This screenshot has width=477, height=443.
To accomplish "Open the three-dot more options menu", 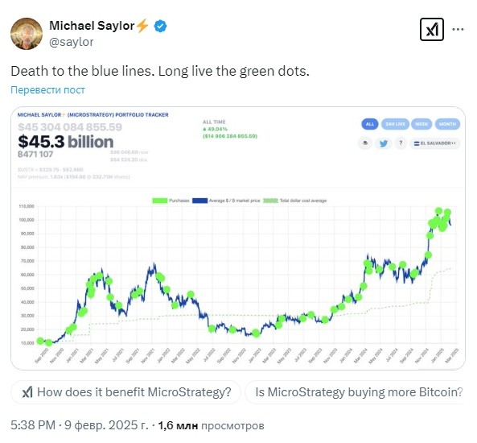I will pos(458,30).
